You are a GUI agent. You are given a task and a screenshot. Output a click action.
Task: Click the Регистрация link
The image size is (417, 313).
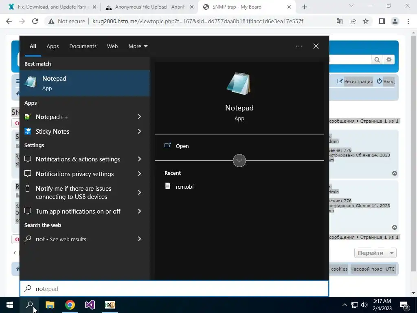(x=355, y=81)
